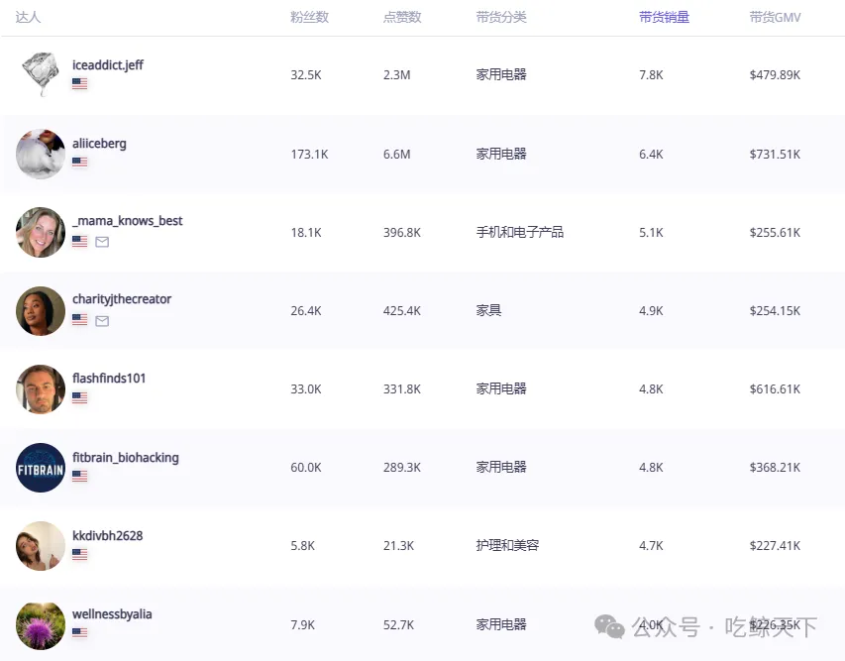Viewport: 845px width, 661px height.
Task: Click the US flag icon under iceaddict.jeff
Action: coord(80,83)
